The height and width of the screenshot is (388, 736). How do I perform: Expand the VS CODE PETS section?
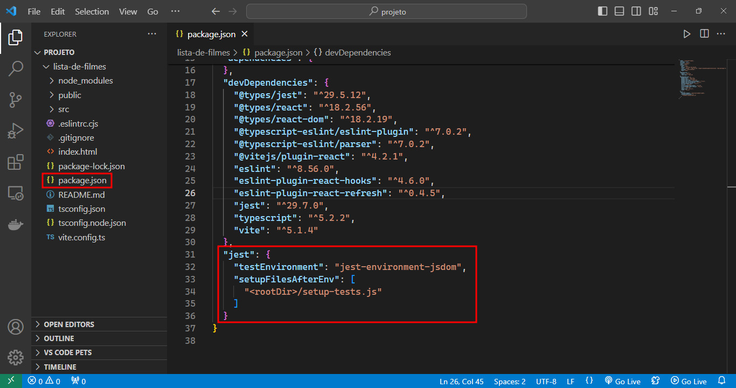(x=99, y=352)
